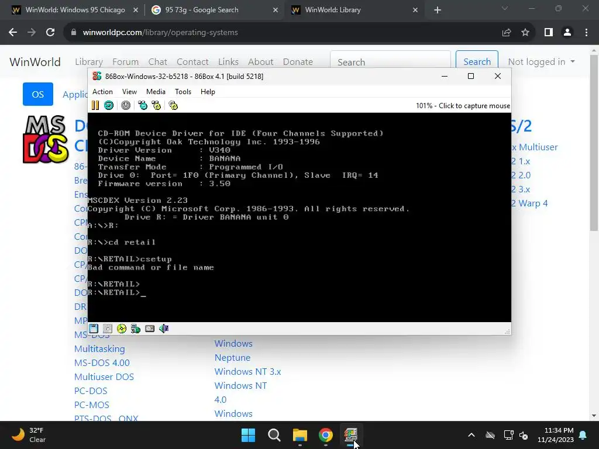
Task: Open a new Chrome tab
Action: tap(438, 10)
